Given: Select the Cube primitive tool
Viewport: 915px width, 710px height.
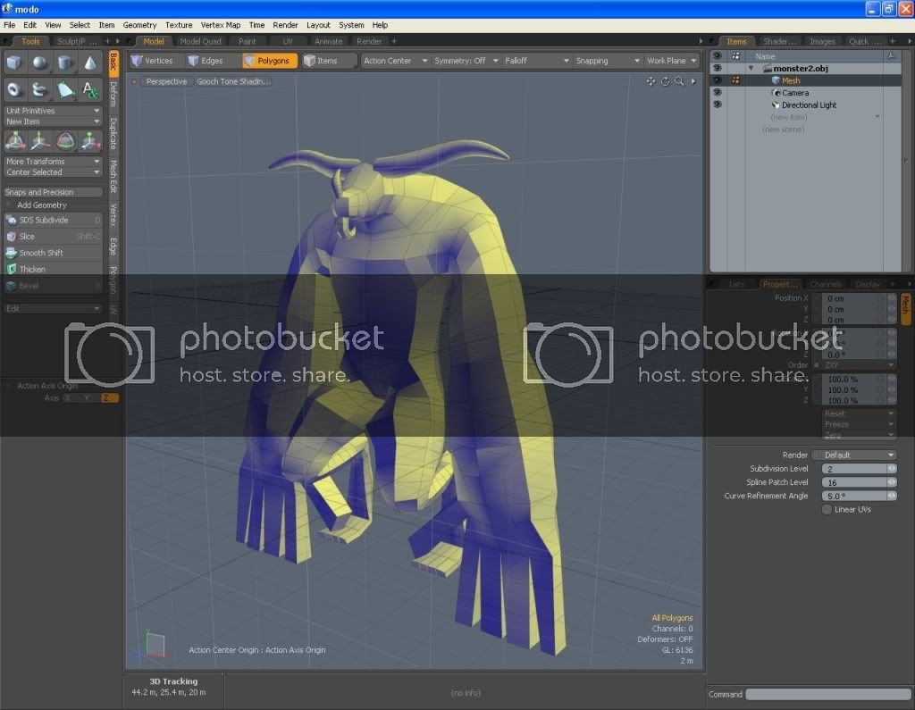Looking at the screenshot, I should pos(14,63).
